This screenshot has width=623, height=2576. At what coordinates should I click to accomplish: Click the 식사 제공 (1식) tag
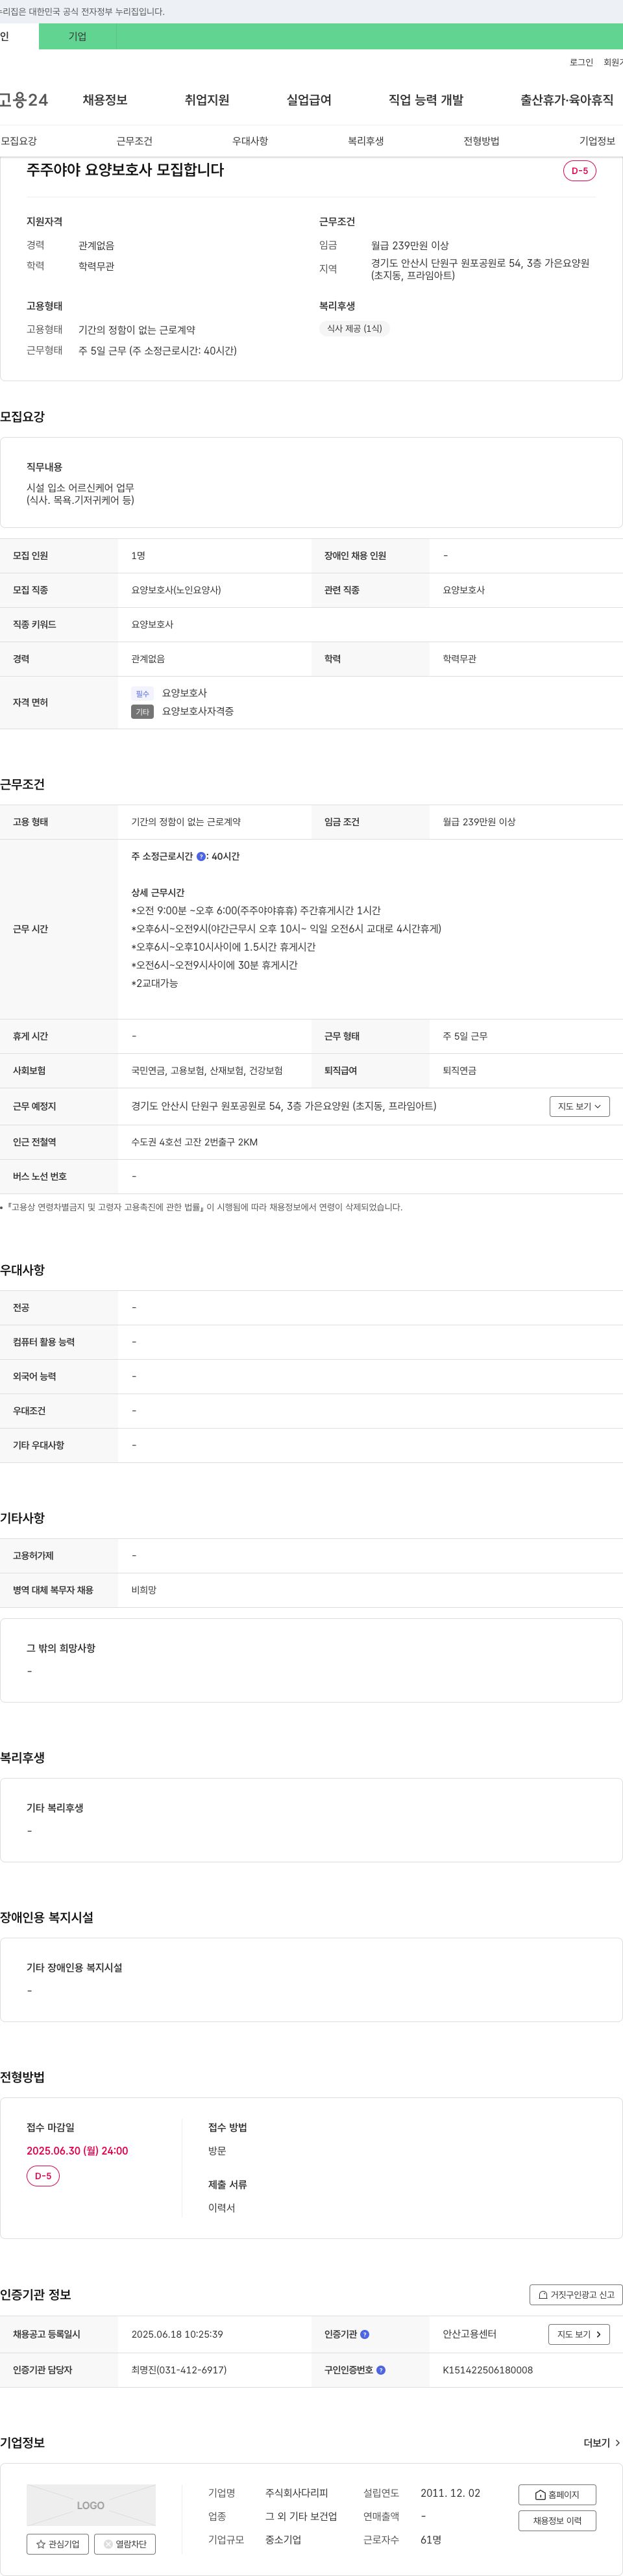point(355,328)
